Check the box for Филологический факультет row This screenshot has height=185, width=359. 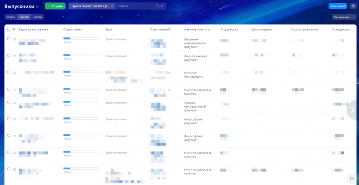point(9,55)
